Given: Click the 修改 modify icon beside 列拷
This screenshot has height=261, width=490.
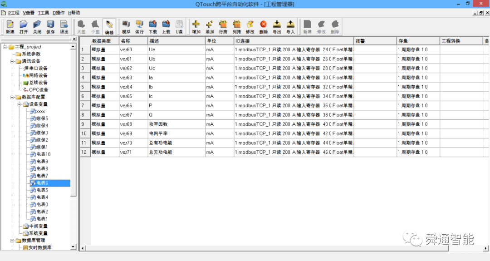Looking at the screenshot, I should tap(250, 27).
